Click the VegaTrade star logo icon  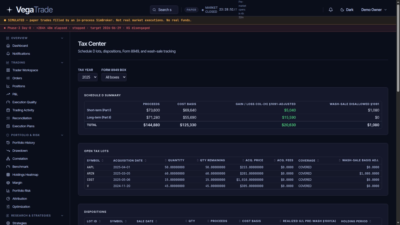tap(9, 10)
